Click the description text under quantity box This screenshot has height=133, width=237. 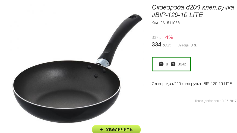192,84
